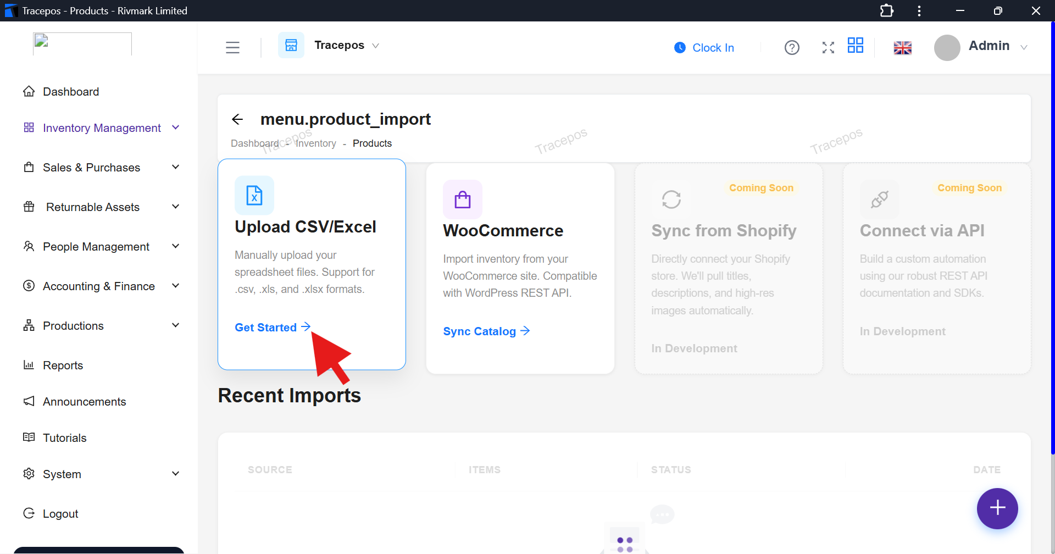The width and height of the screenshot is (1055, 554).
Task: Click the page vertical scrollbar
Action: coord(1053,238)
